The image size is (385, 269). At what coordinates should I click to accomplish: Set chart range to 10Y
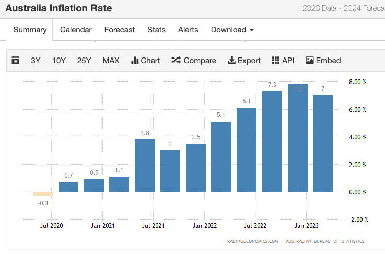pos(59,61)
